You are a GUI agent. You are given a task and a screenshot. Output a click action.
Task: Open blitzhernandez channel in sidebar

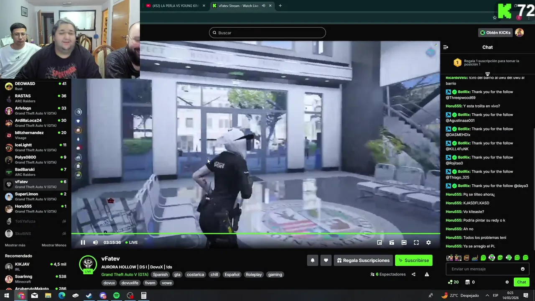(x=36, y=135)
